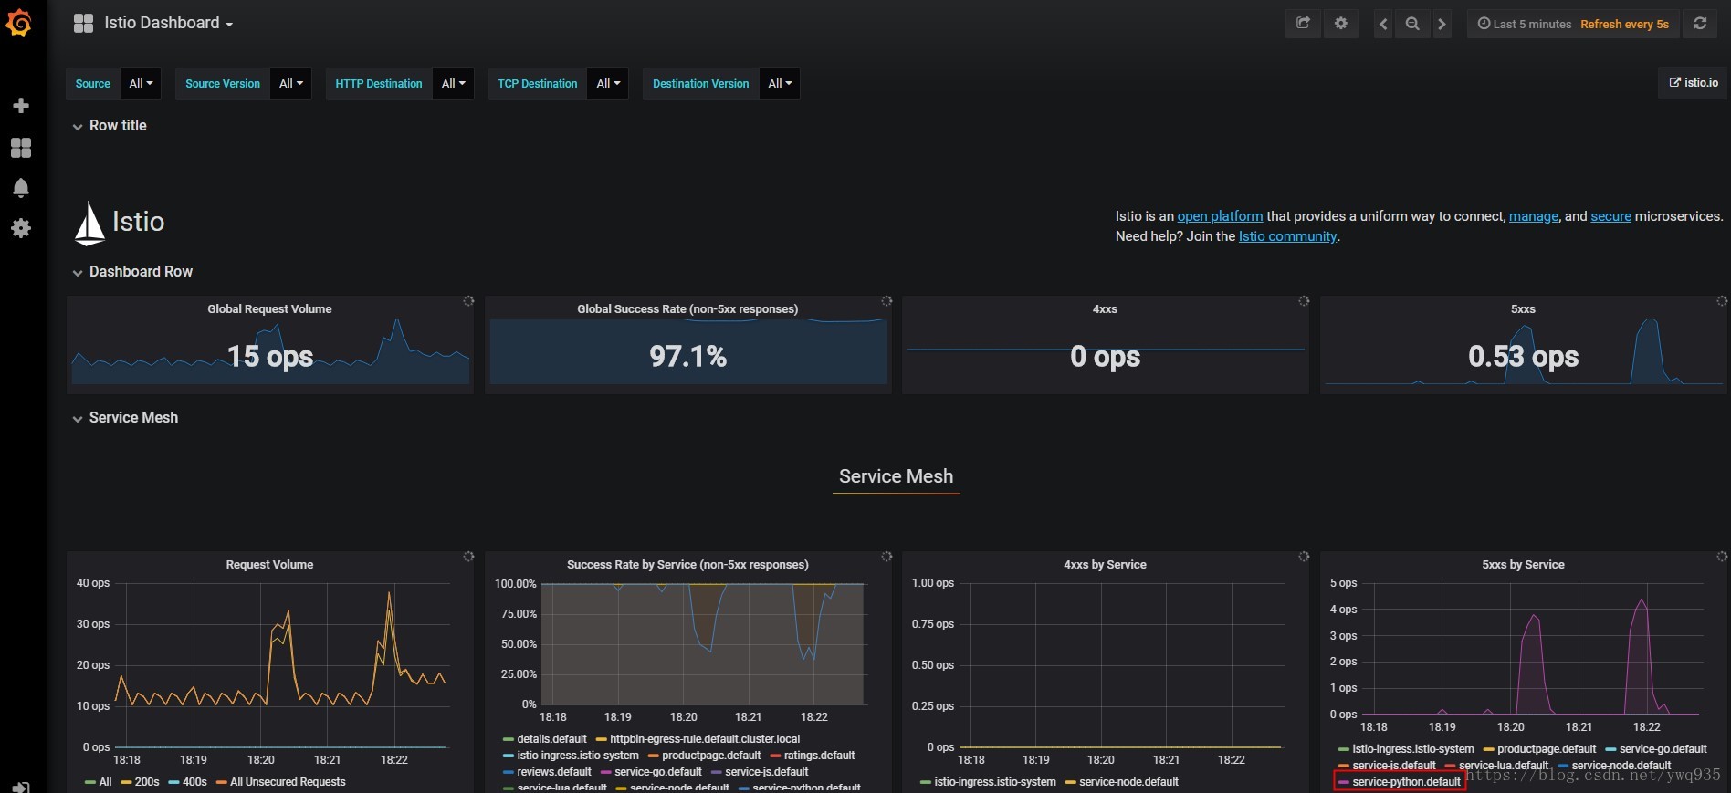Image resolution: width=1731 pixels, height=793 pixels.
Task: Open the Source Version All dropdown
Action: tap(290, 83)
